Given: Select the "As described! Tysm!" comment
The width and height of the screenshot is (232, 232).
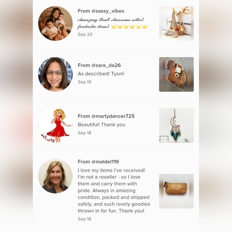Looking at the screenshot, I should [x=101, y=74].
